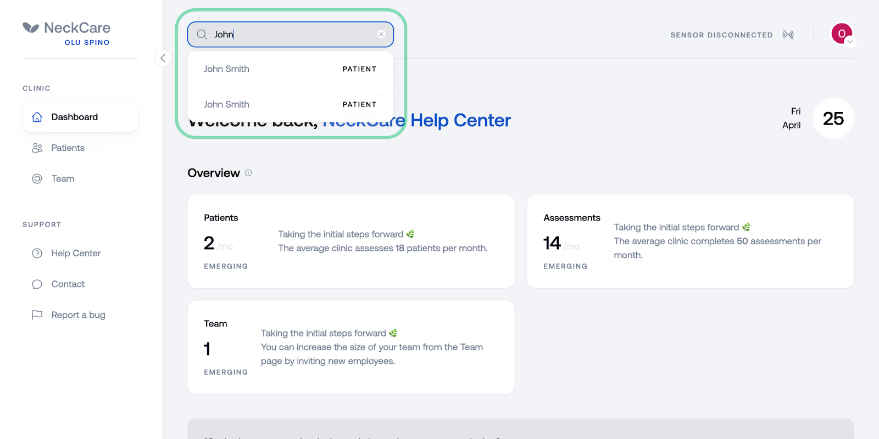Click the Overview info icon
Viewport: 879px width, 439px height.
coord(248,173)
